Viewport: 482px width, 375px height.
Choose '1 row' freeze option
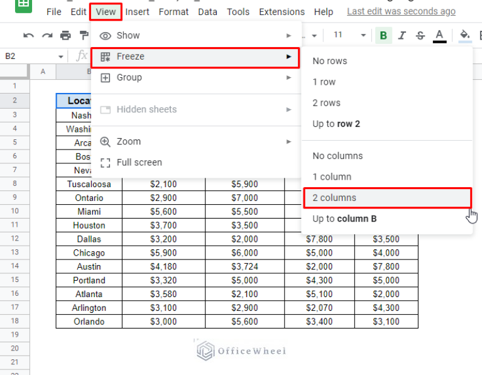[x=387, y=82]
